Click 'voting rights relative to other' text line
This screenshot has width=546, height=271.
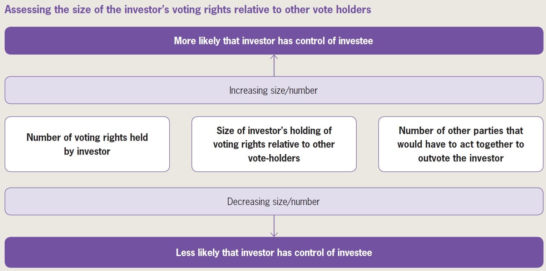point(274,144)
